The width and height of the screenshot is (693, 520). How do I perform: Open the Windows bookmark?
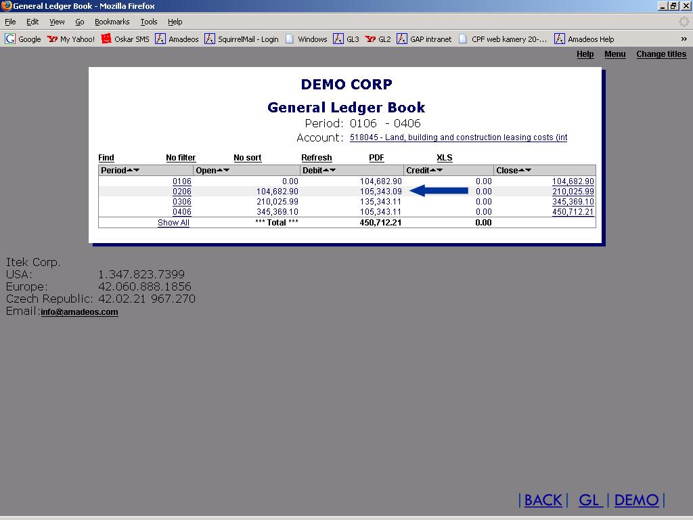(x=306, y=39)
